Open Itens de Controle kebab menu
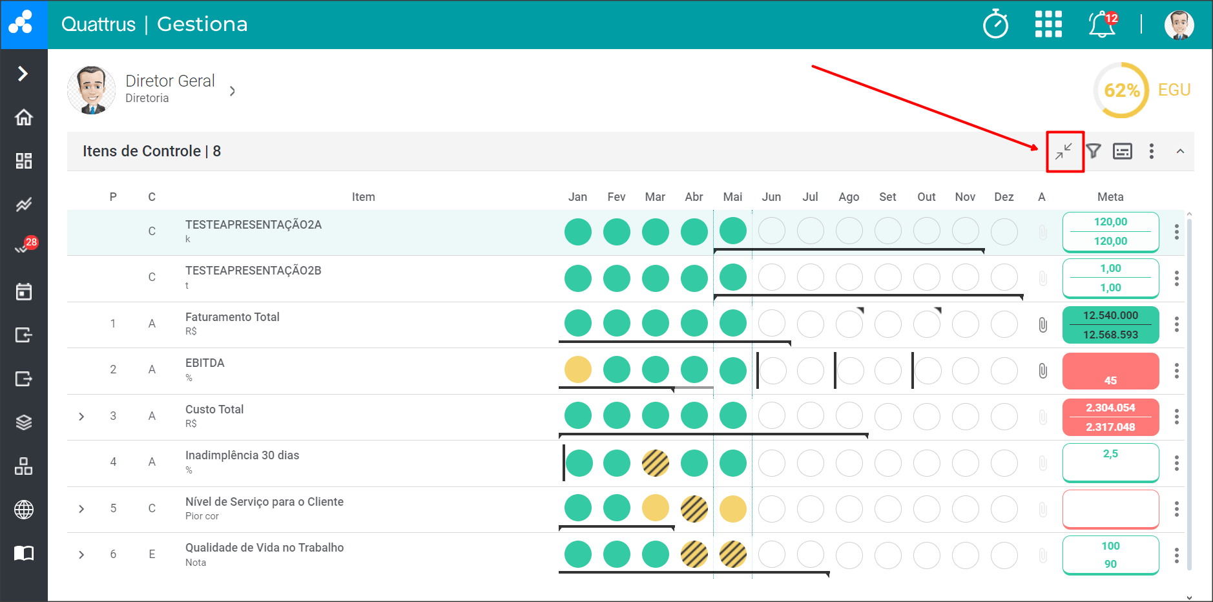This screenshot has height=602, width=1213. coord(1151,151)
